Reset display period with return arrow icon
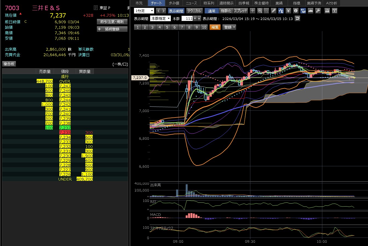This screenshot has height=246, width=368. (x=298, y=18)
